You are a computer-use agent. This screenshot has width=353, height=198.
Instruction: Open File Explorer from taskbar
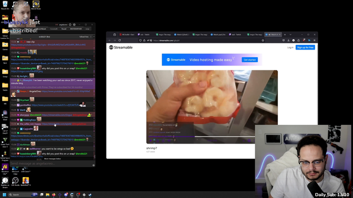pyautogui.click(x=47, y=195)
